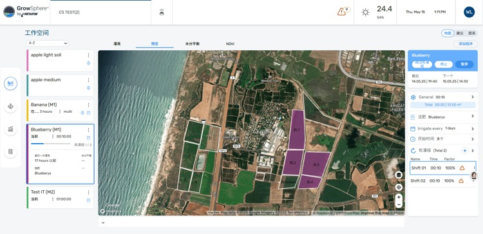
Task: Zoom in the map with plus button
Action: tap(399, 197)
